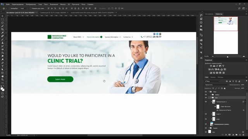248x139 pixels.
Task: Open auto-select Слой dropdown in options bar
Action: click(24, 8)
